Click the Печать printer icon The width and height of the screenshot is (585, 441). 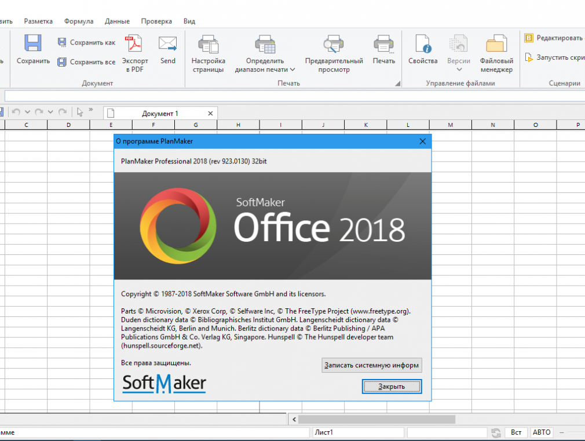click(383, 44)
